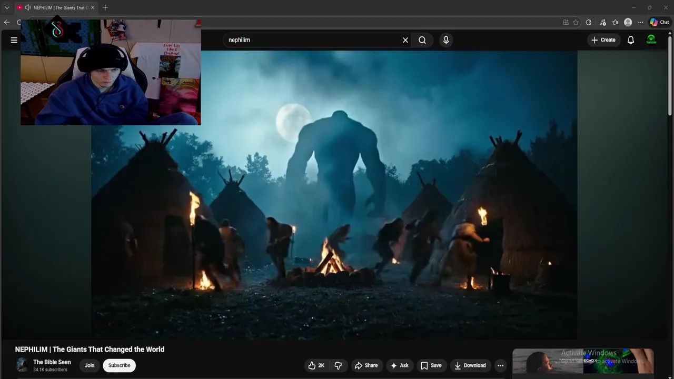The image size is (674, 379).
Task: Close the NEPHILIM browser tab
Action: tap(93, 7)
